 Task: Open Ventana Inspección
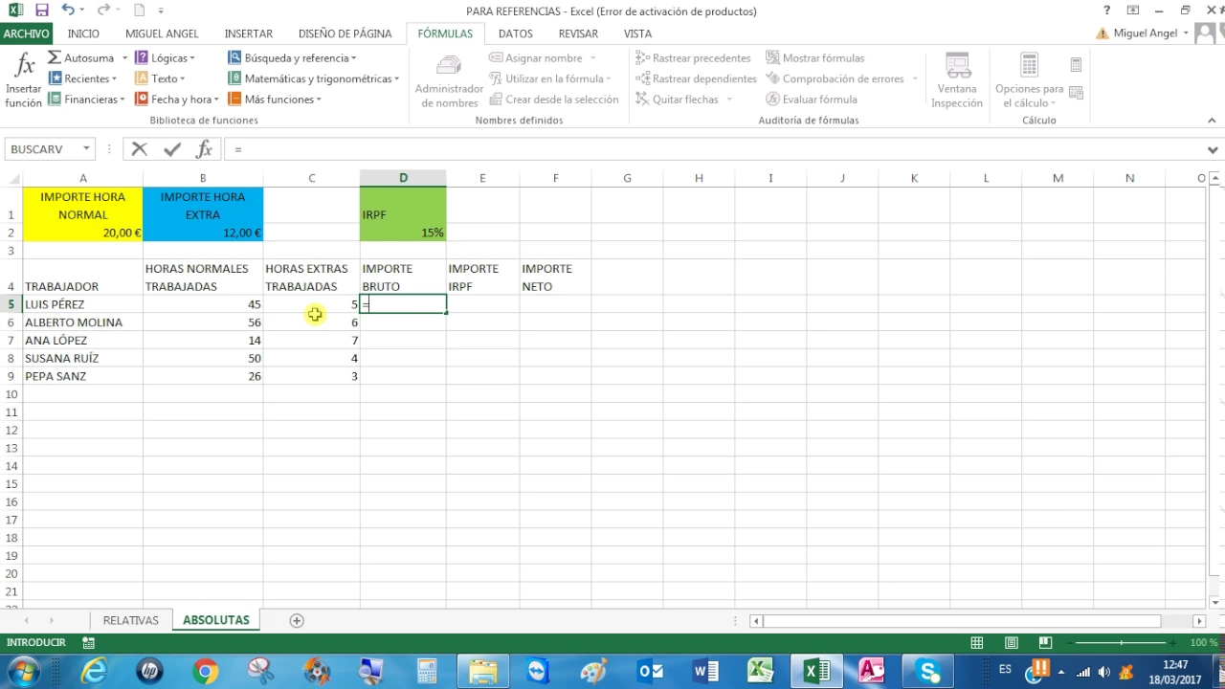point(957,80)
